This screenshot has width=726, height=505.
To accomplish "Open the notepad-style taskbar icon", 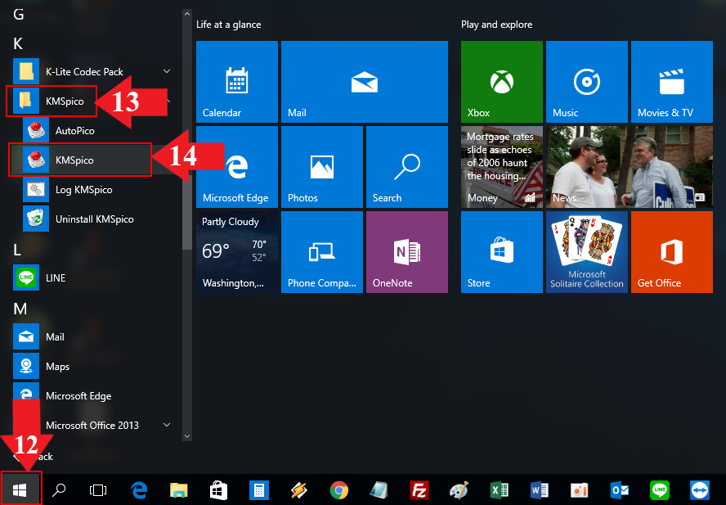I will click(379, 489).
